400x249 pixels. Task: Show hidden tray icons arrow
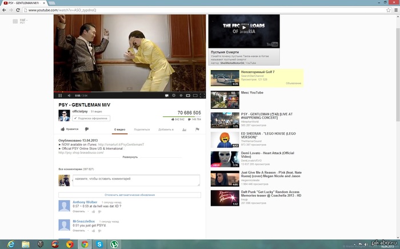tap(355, 244)
